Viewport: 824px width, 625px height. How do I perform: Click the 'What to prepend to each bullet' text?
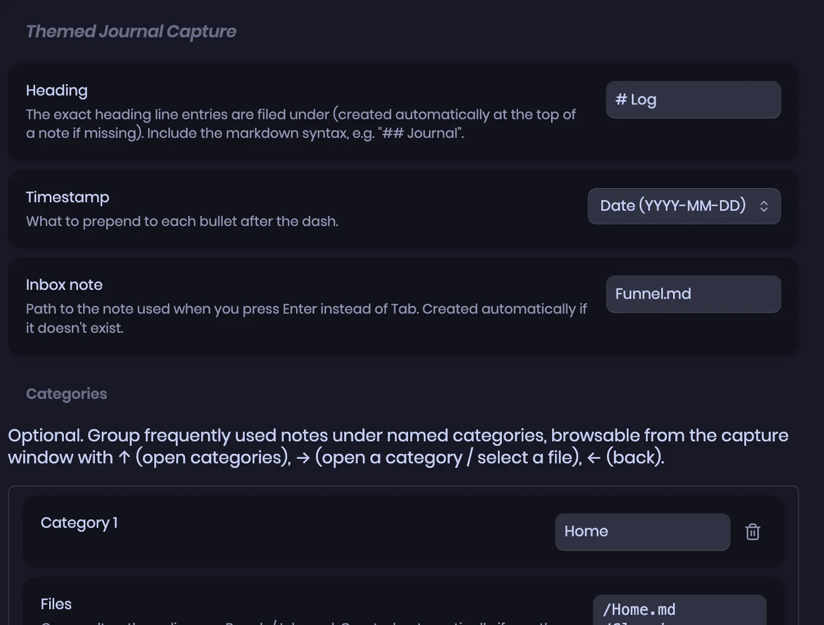click(x=182, y=222)
